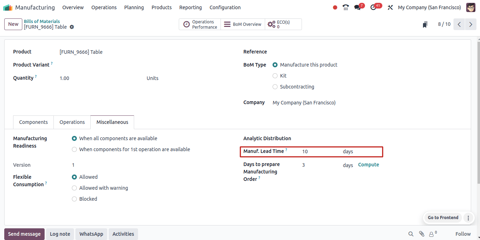Open the Configuration menu
Viewport: 480px width, 240px height.
[x=225, y=7]
